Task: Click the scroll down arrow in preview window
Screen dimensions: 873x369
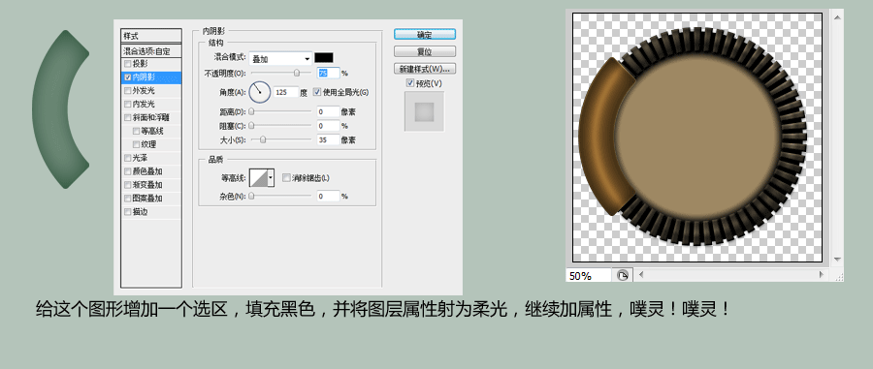Action: (837, 260)
